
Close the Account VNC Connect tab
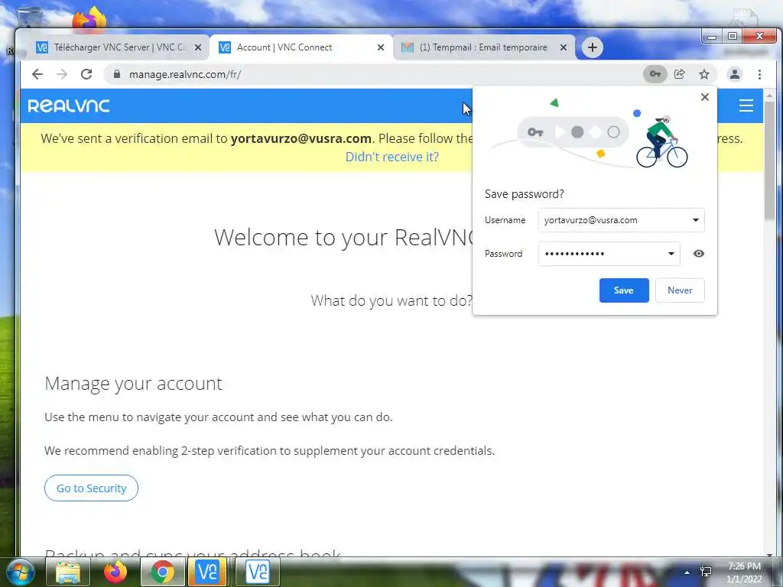tap(381, 47)
